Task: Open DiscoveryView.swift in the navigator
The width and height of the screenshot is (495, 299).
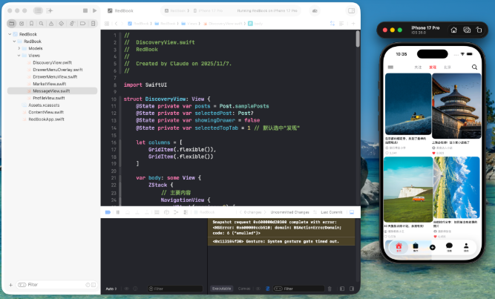Action: [52, 62]
